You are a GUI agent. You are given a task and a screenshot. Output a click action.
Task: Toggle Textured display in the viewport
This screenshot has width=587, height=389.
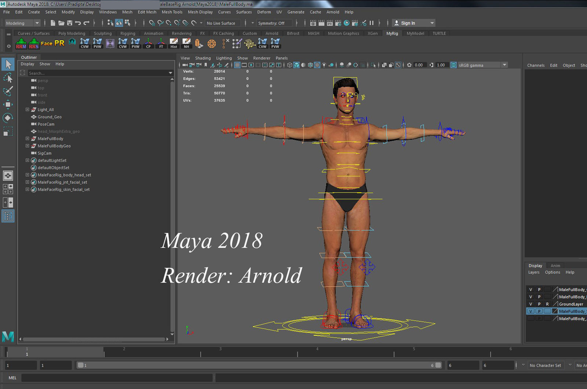tap(317, 65)
